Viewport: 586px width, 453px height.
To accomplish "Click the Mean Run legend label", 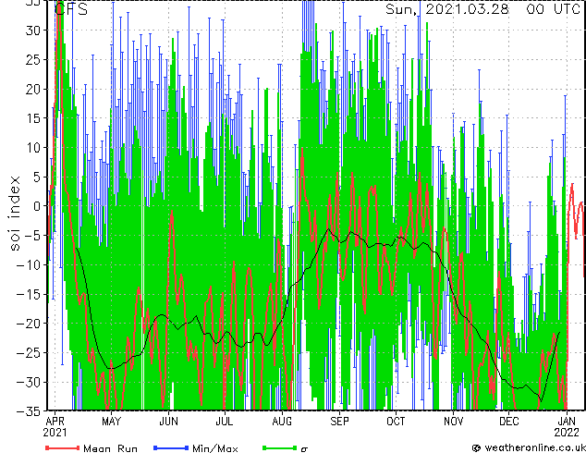I will click(110, 448).
